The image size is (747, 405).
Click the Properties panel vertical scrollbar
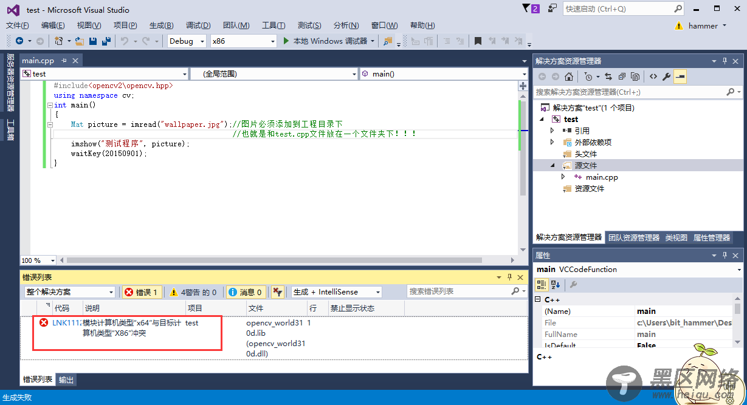pos(737,310)
